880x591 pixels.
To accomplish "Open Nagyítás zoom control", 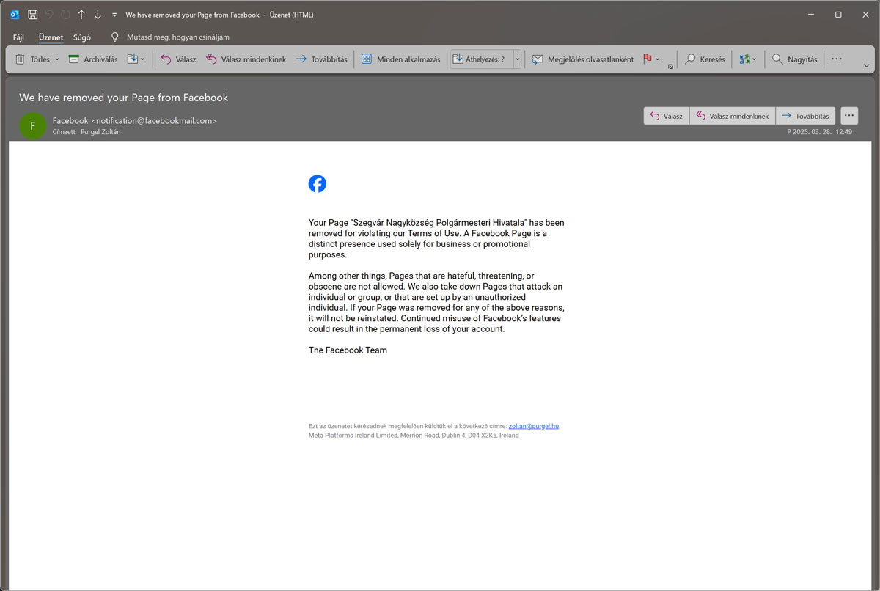I will pos(795,59).
